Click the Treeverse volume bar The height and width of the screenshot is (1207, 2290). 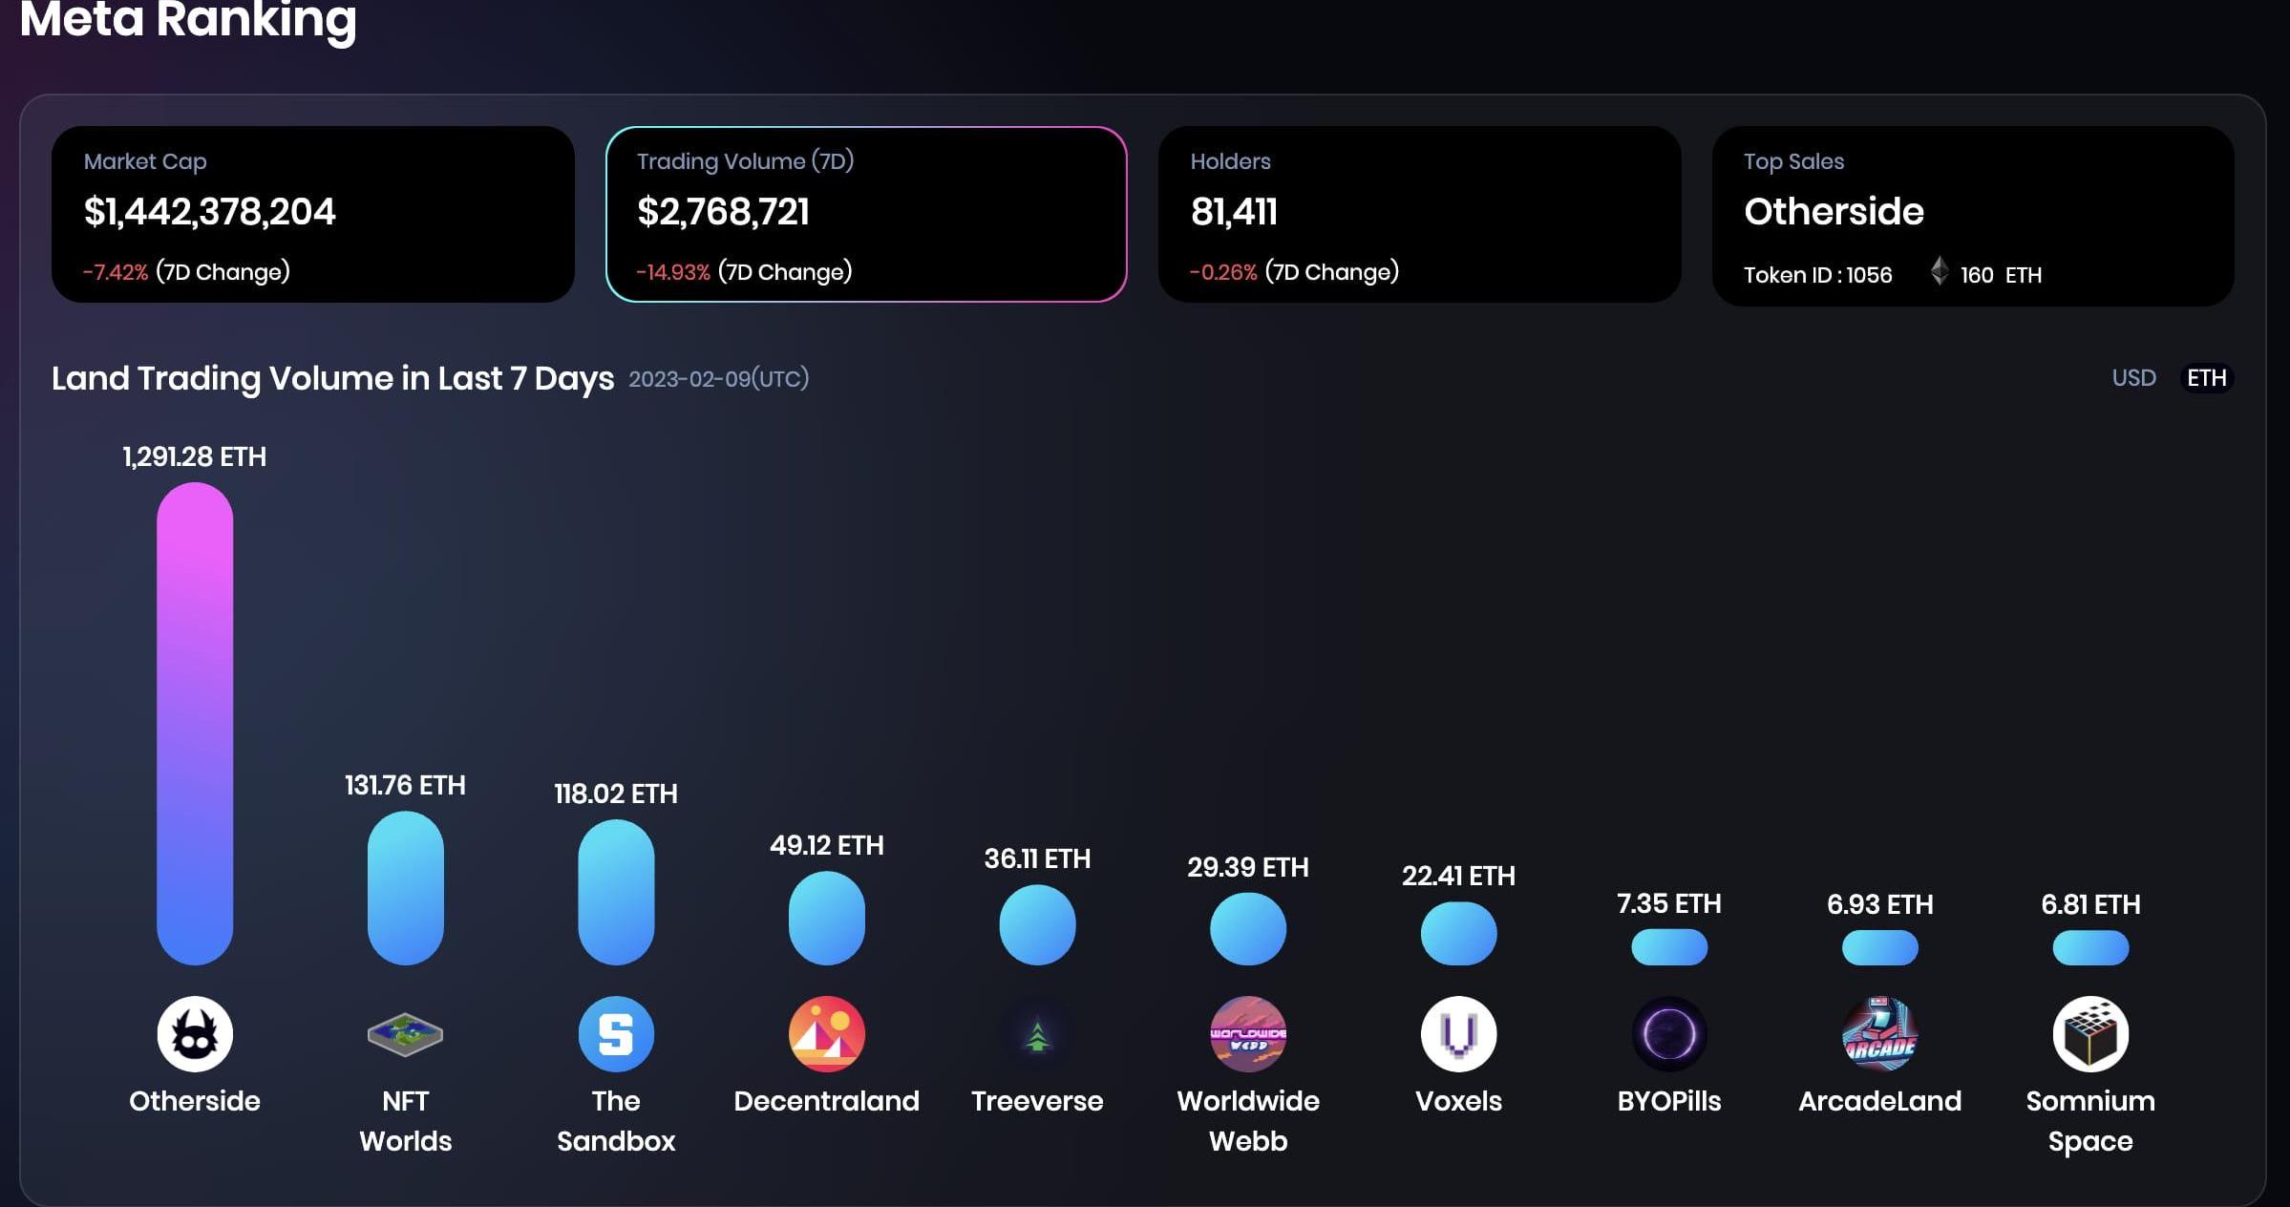(1037, 924)
